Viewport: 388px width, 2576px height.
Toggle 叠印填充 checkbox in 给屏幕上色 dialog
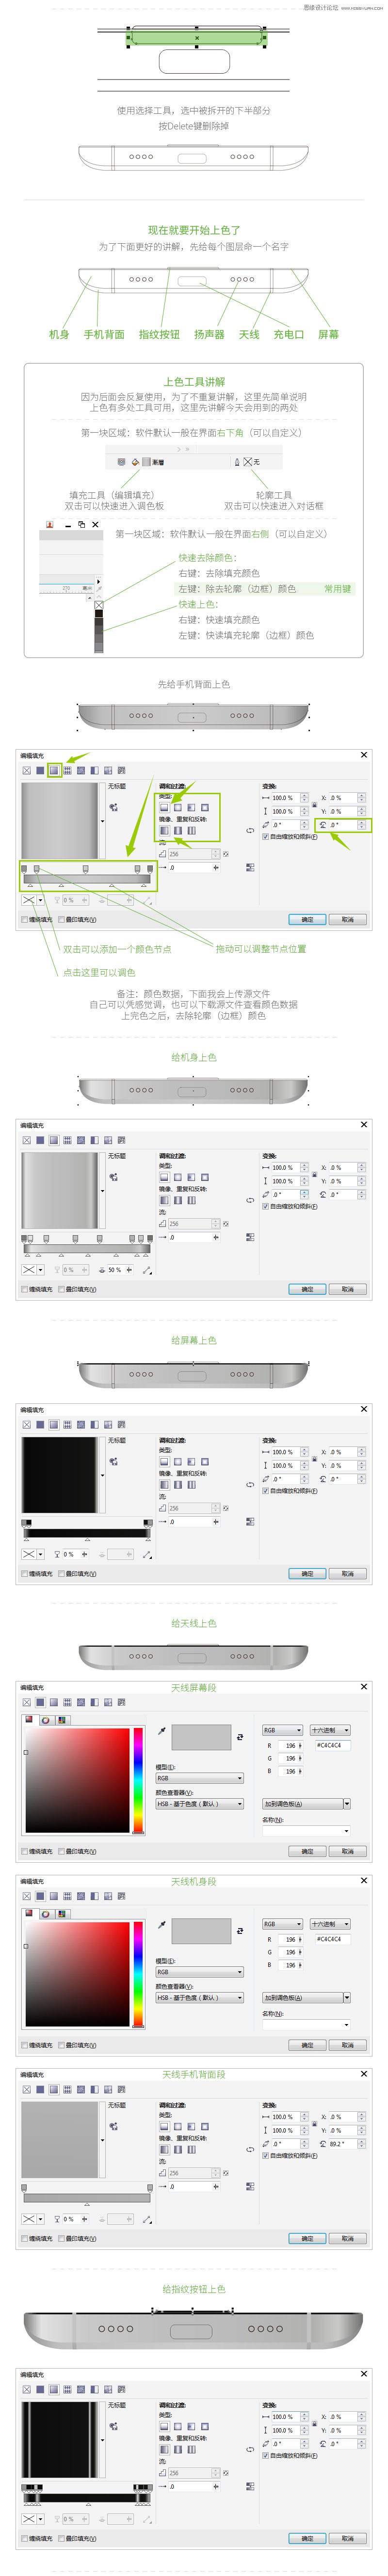coord(61,1574)
